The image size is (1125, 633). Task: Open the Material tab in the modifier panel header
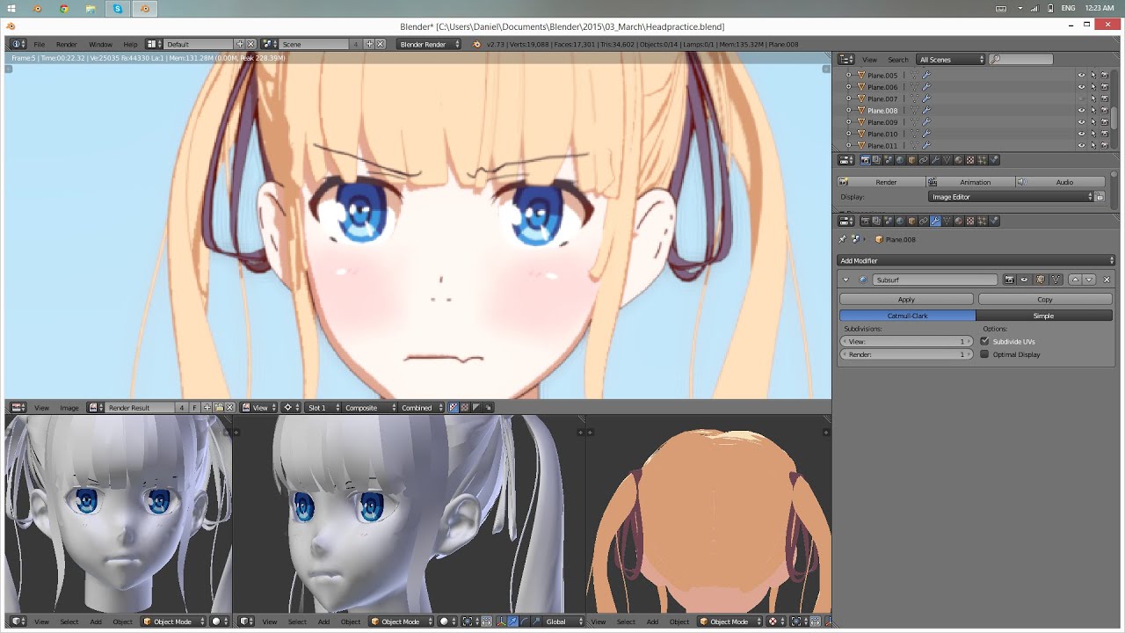click(x=959, y=221)
